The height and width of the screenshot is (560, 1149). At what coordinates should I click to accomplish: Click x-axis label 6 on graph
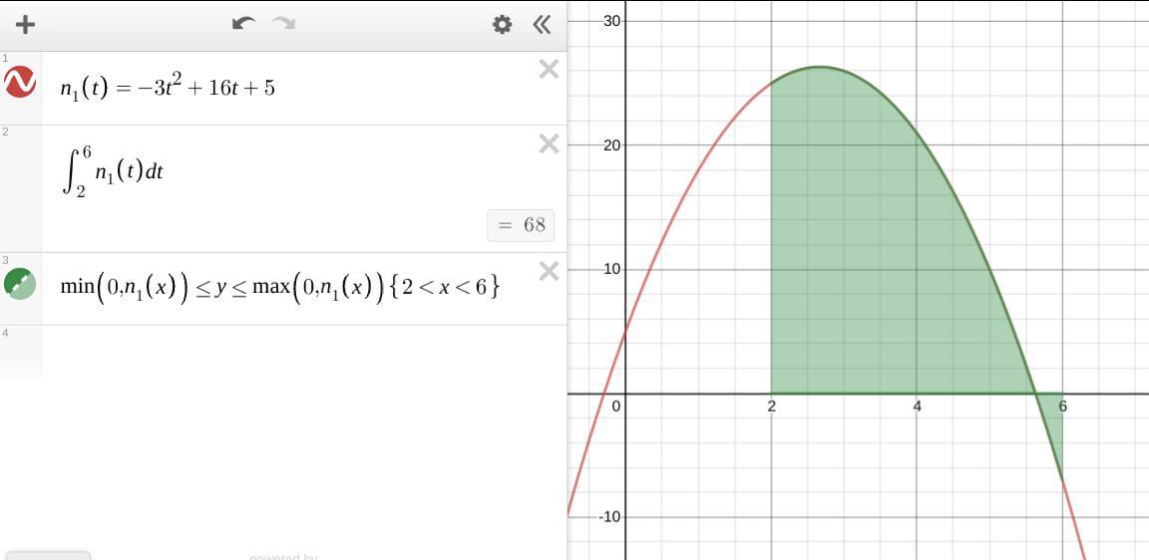[x=1062, y=407]
